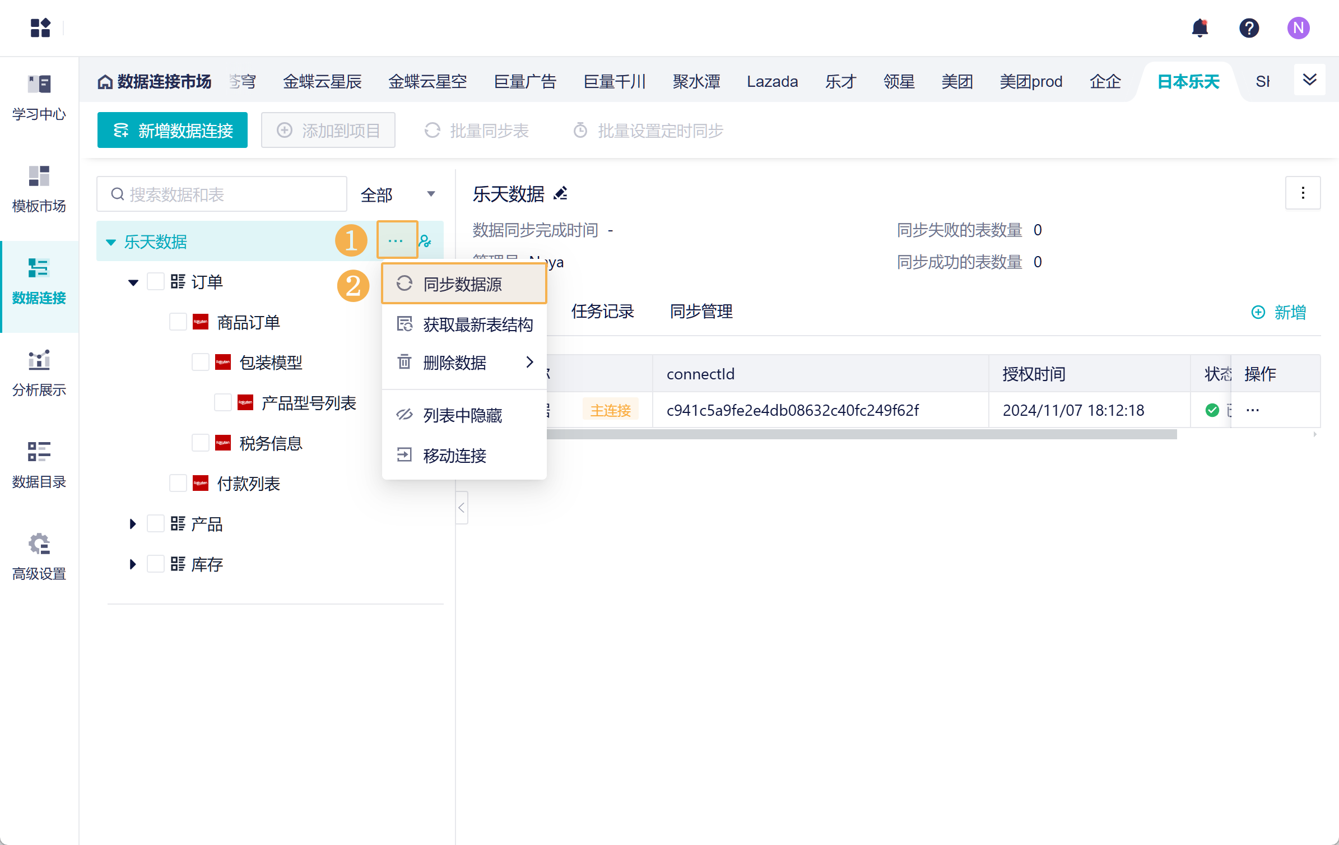Select 同步数据源 from the context menu
The image size is (1339, 845).
point(463,284)
